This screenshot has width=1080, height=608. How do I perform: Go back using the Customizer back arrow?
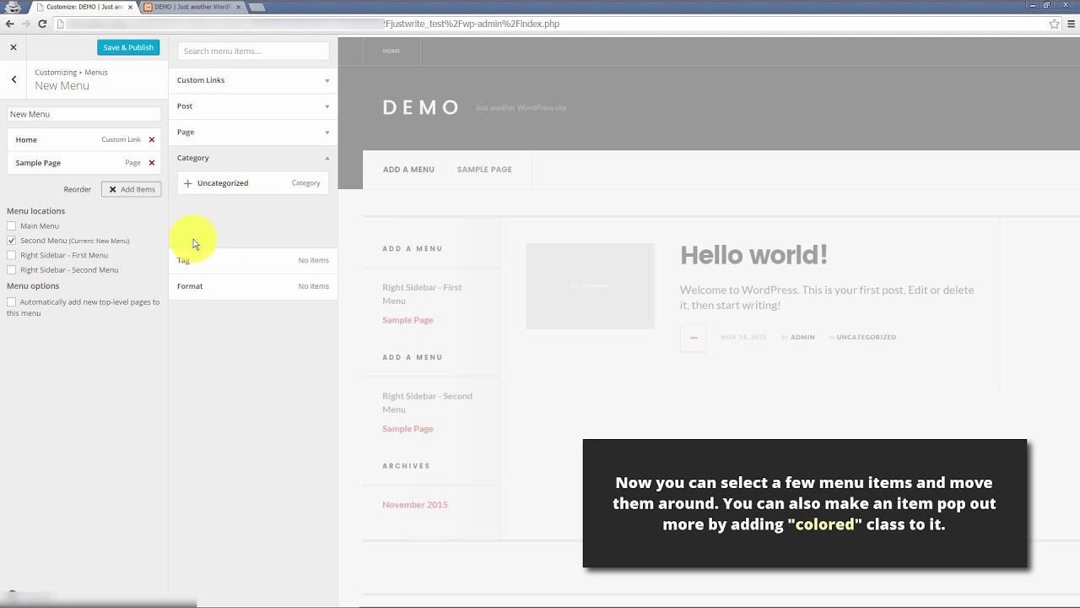13,79
